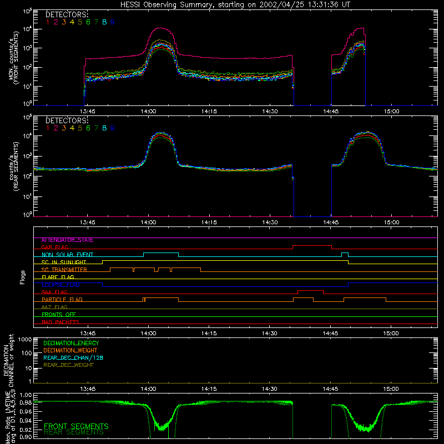
Task: Click the 1000 tick on decimation axis
Action: click(25, 340)
